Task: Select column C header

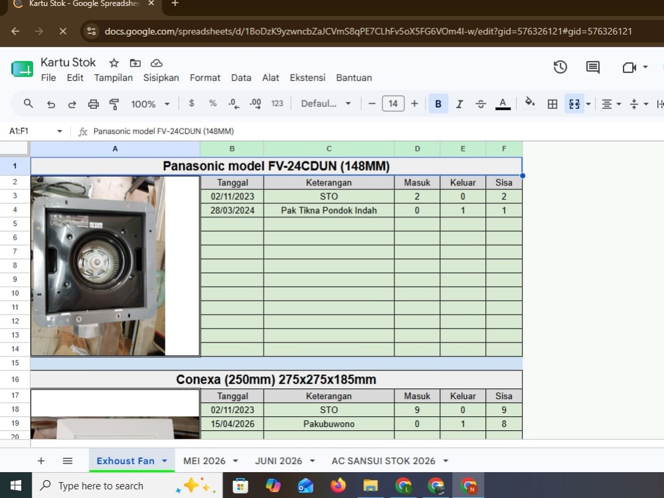Action: coord(329,149)
